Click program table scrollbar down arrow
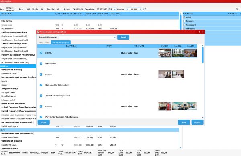241x156 pixels. pos(180,148)
